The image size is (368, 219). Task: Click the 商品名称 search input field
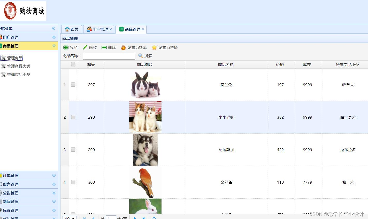tap(109, 56)
